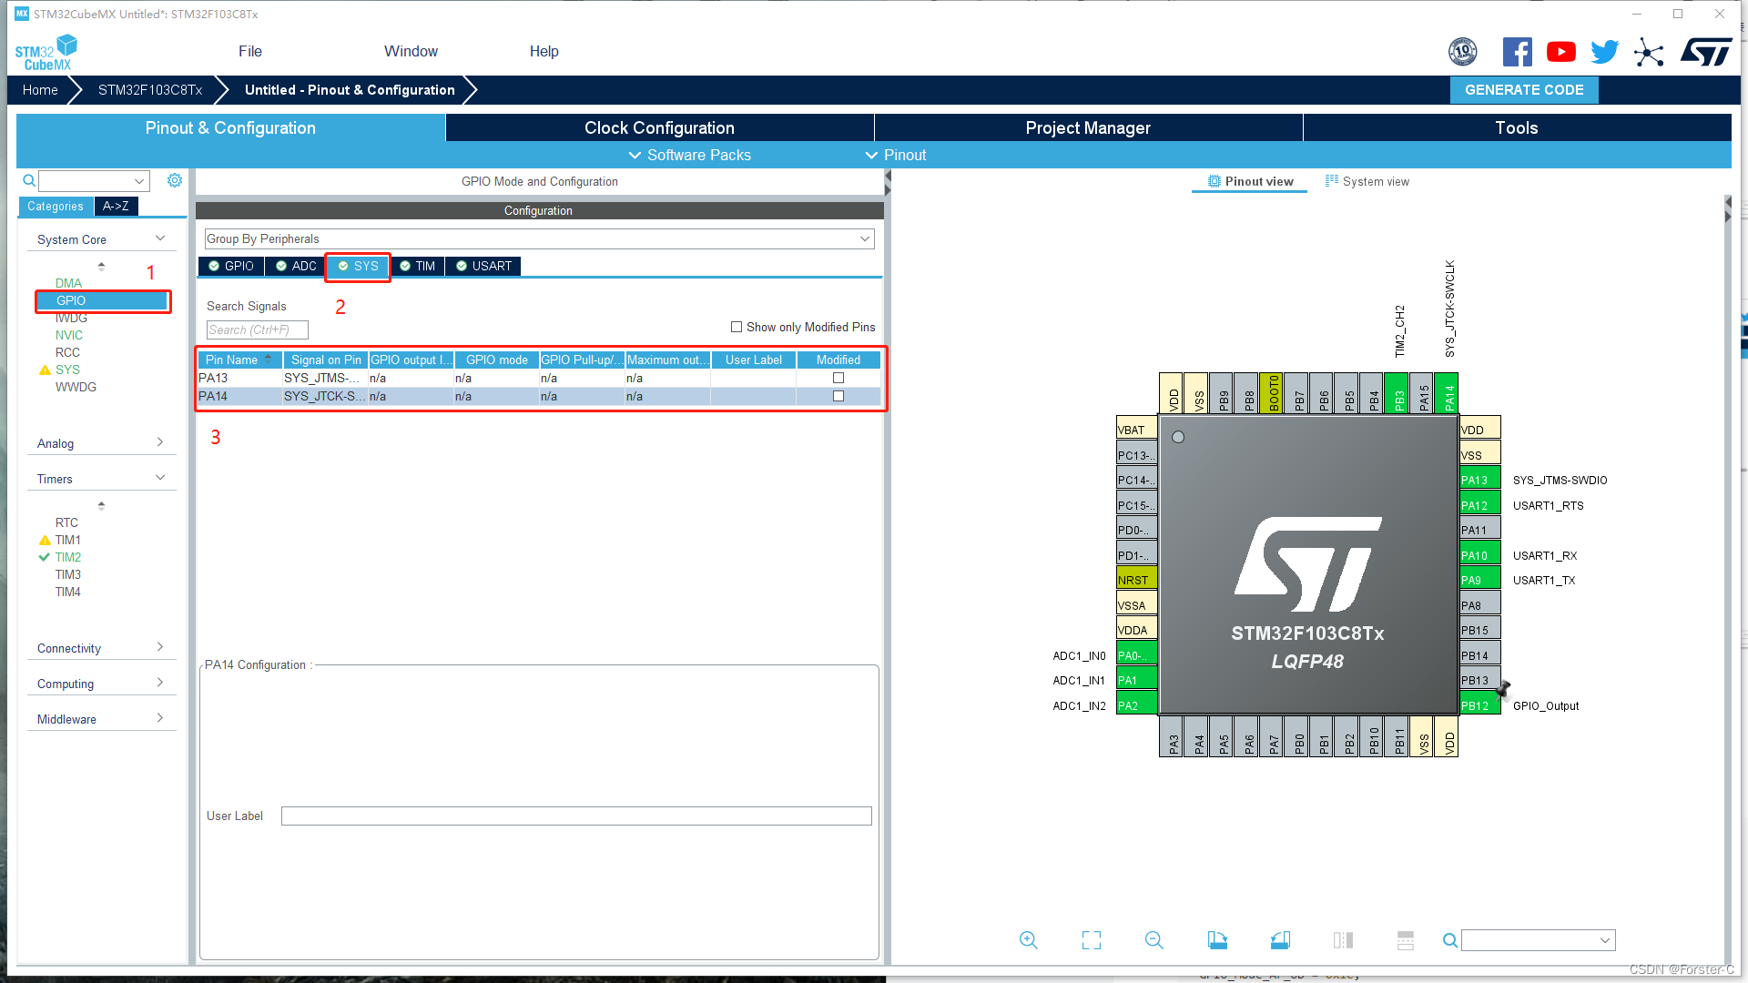Open the Window menu

pyautogui.click(x=411, y=51)
